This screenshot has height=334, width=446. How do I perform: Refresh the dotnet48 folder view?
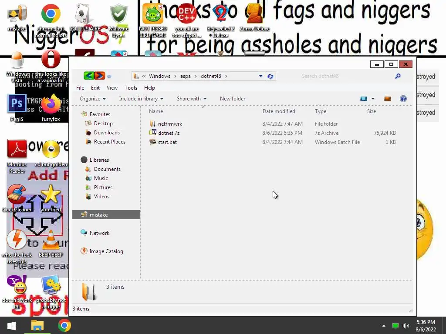click(270, 76)
